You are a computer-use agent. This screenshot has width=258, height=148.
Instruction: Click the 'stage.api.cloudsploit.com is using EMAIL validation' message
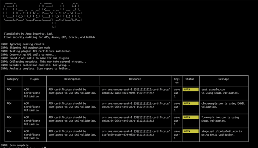pos(222,133)
